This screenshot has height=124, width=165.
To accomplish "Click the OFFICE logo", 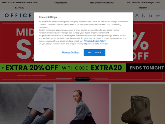I will [x=18, y=15].
